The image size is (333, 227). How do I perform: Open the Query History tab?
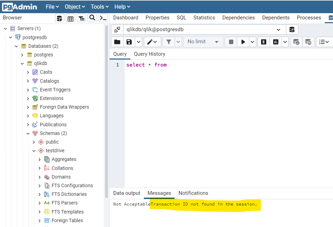tap(149, 54)
